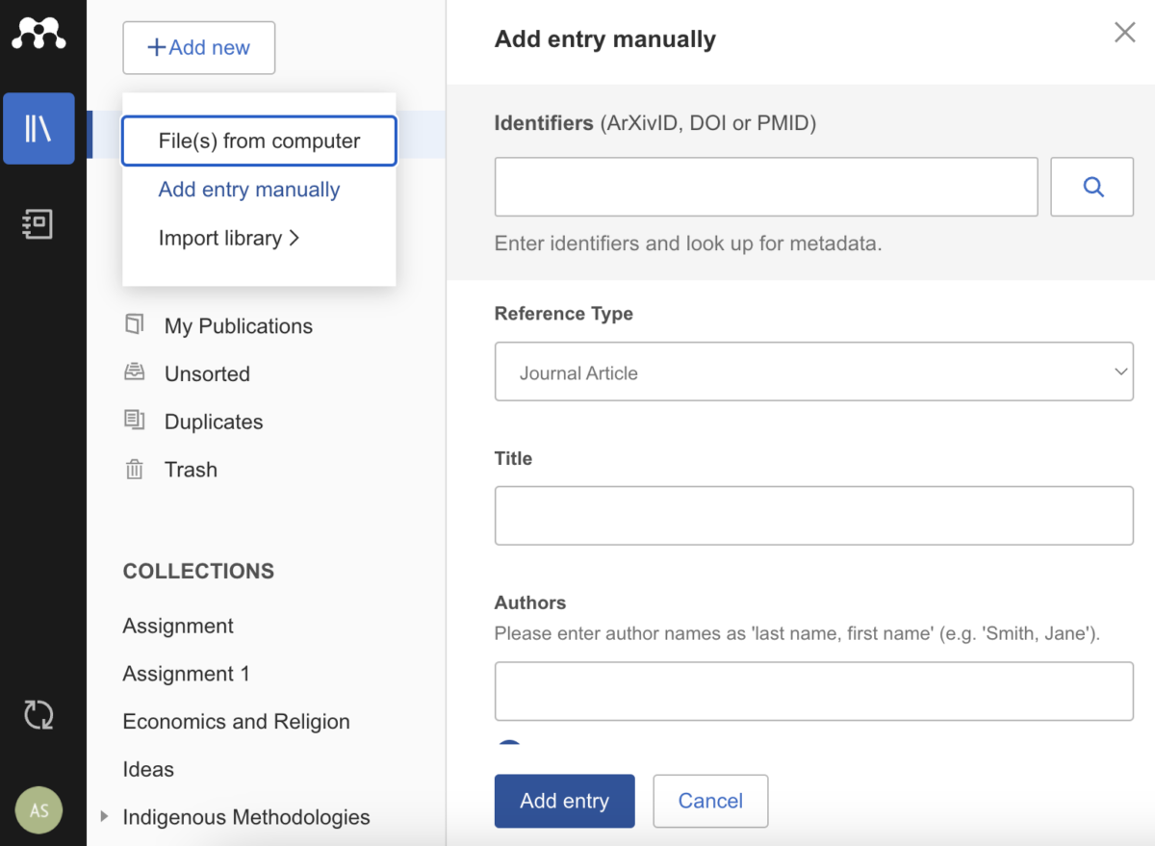Click the Duplicates icon

click(136, 421)
